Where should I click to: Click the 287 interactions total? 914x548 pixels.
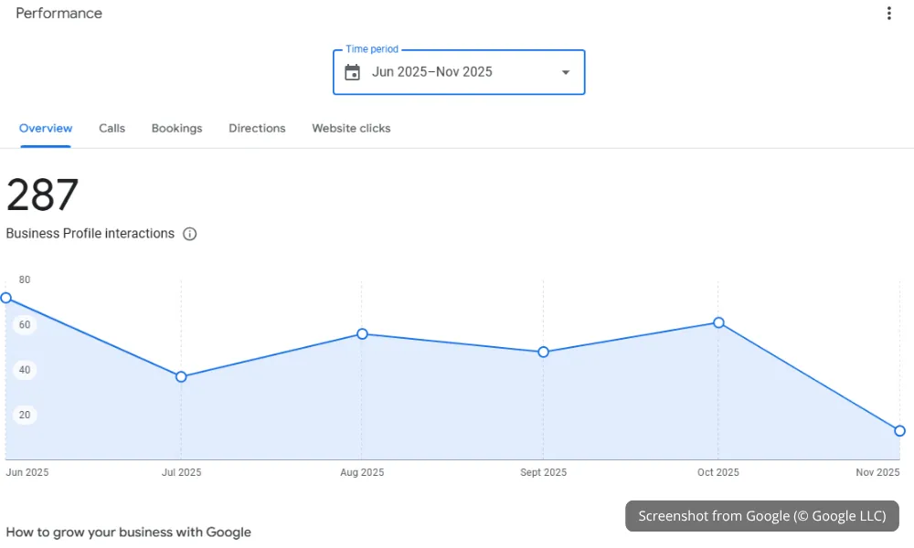41,195
